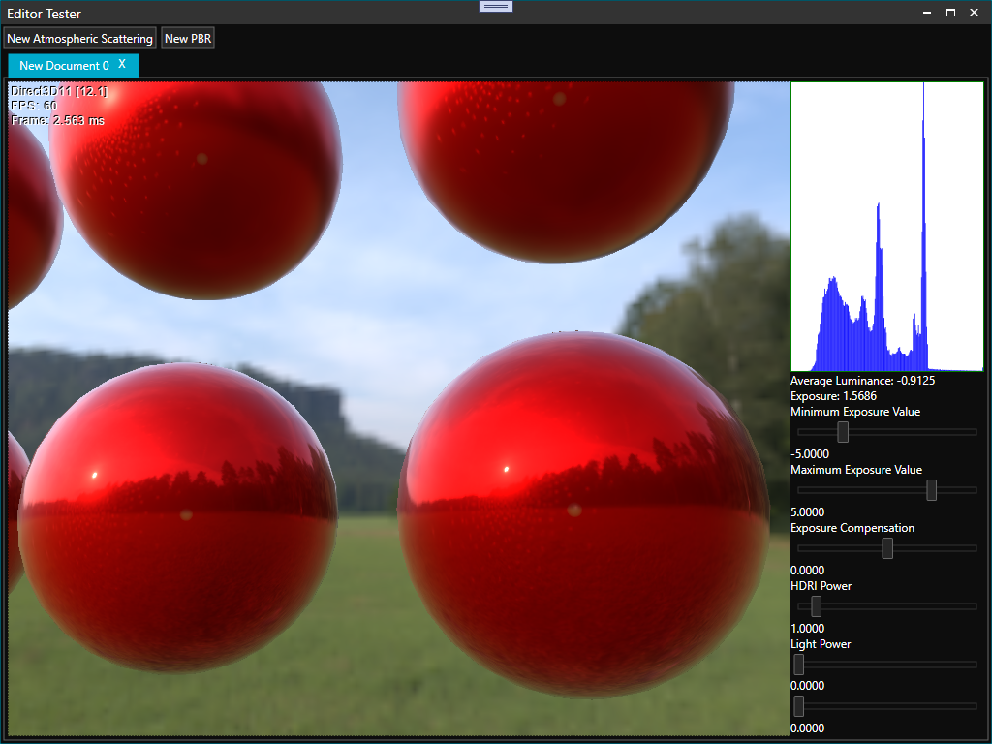992x744 pixels.
Task: Click the Maximum Exposure Value slider thumb
Action: 931,490
